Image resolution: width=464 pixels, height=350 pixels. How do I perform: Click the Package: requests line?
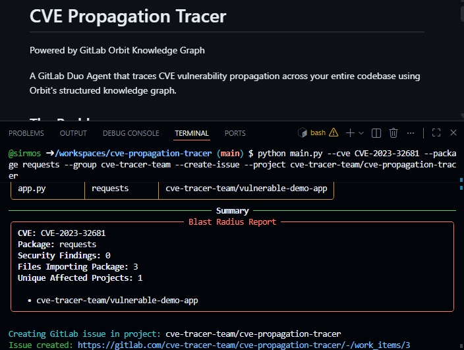pos(57,245)
